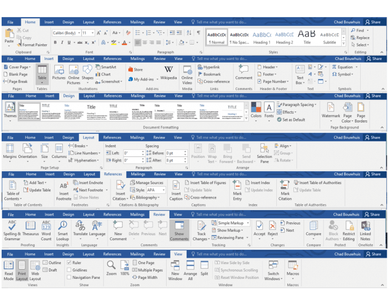Switch to Print Layout view
The width and height of the screenshot is (389, 305).
pos(22,271)
